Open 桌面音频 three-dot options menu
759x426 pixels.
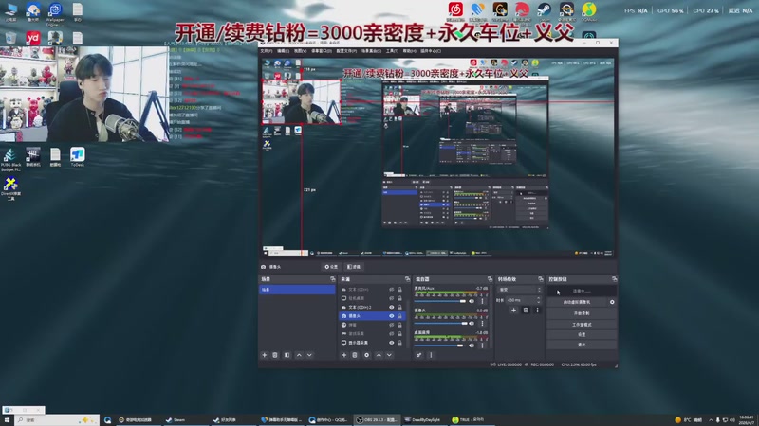click(483, 346)
